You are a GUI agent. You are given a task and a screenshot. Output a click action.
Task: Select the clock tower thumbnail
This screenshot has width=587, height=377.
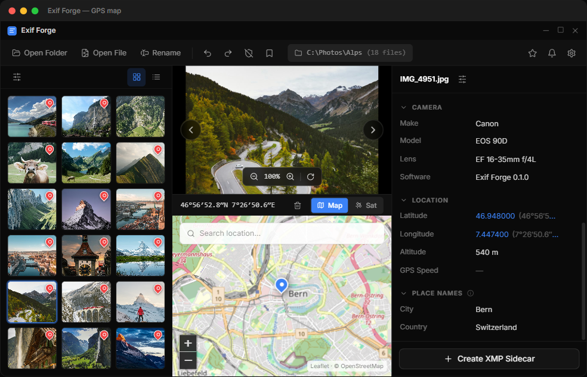pos(86,255)
